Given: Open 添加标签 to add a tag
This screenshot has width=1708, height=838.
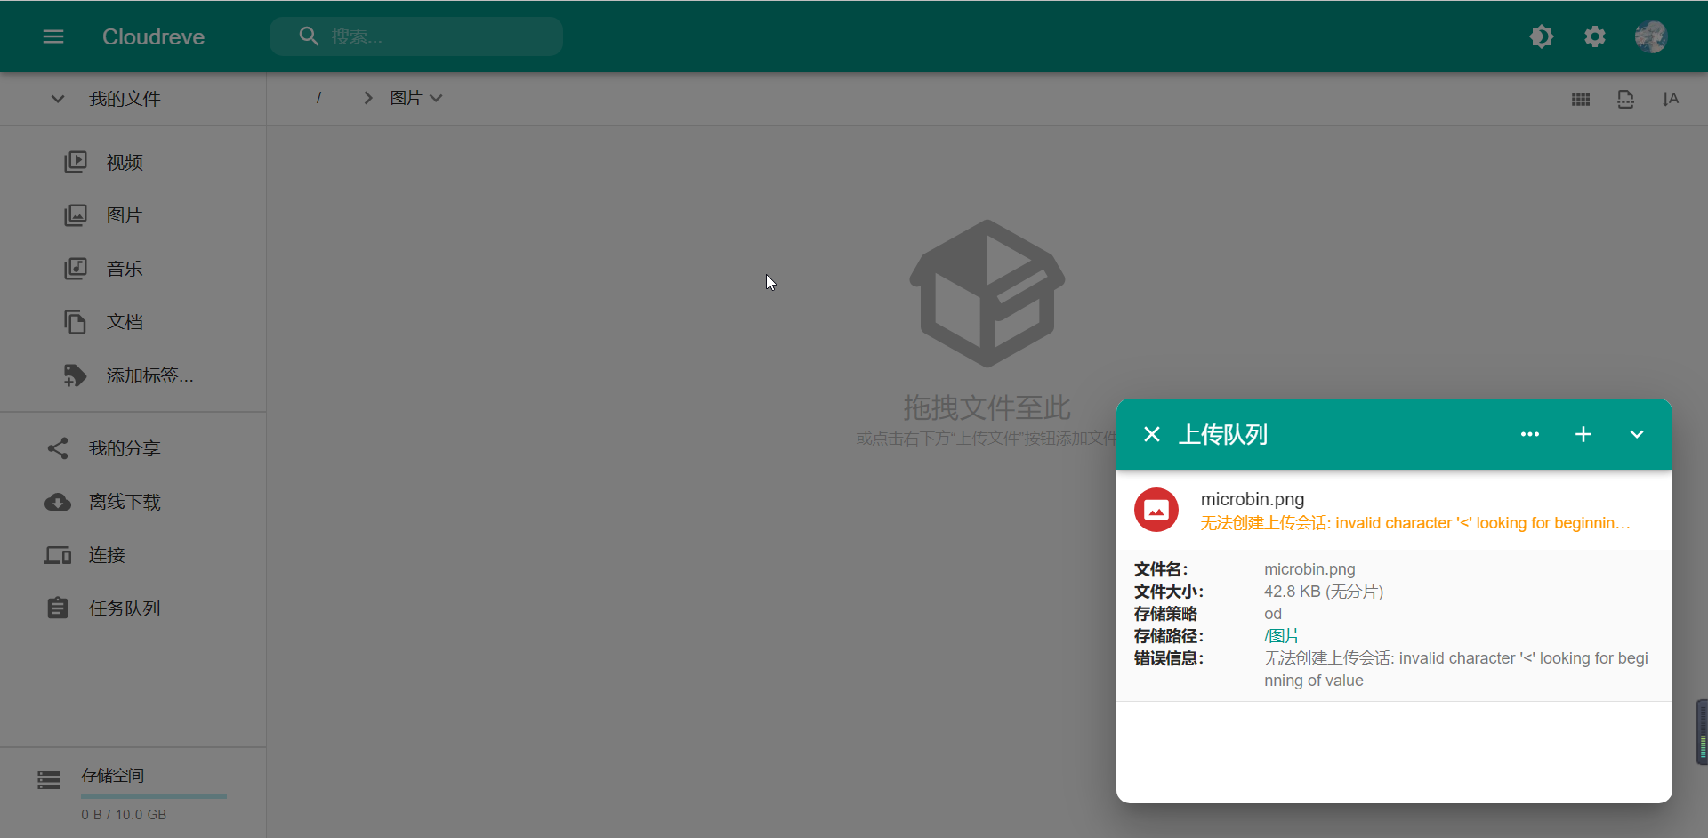Looking at the screenshot, I should pyautogui.click(x=77, y=375).
